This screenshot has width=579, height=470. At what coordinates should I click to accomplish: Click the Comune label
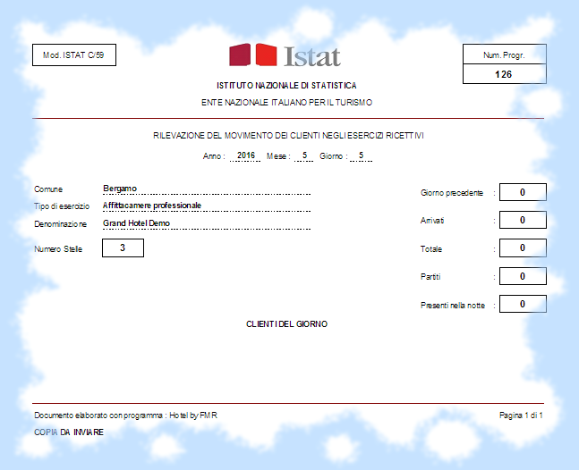48,189
